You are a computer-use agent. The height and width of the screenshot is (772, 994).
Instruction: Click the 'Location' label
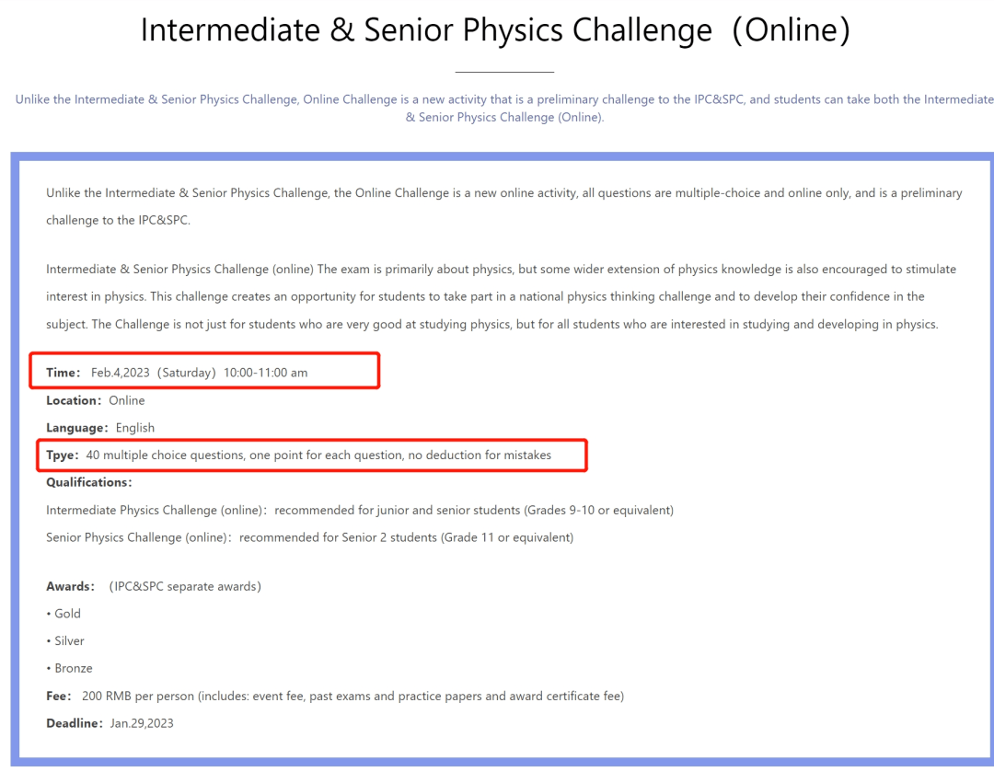click(x=73, y=400)
